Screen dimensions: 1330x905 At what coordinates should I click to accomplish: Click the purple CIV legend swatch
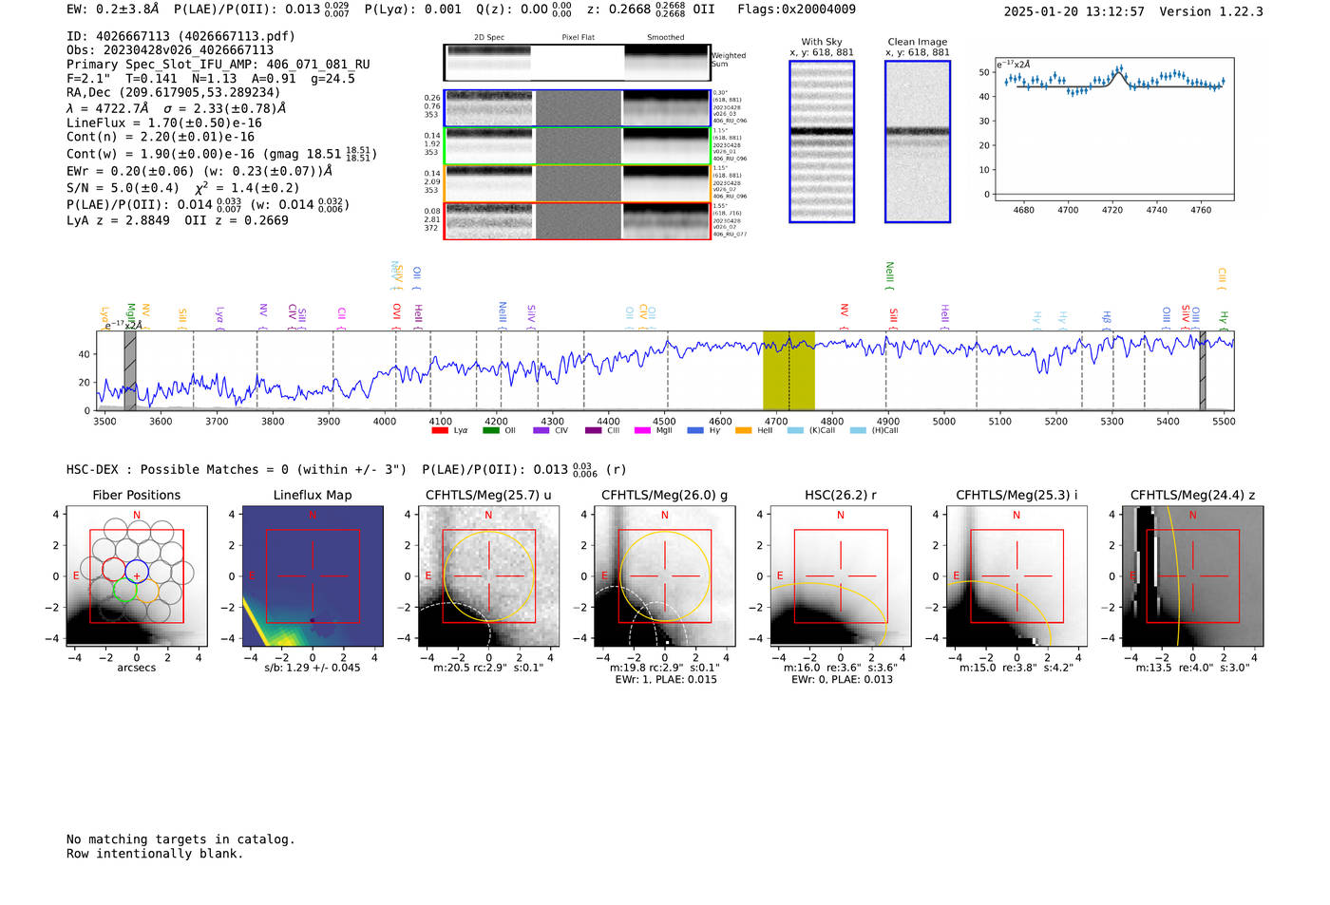pos(541,430)
